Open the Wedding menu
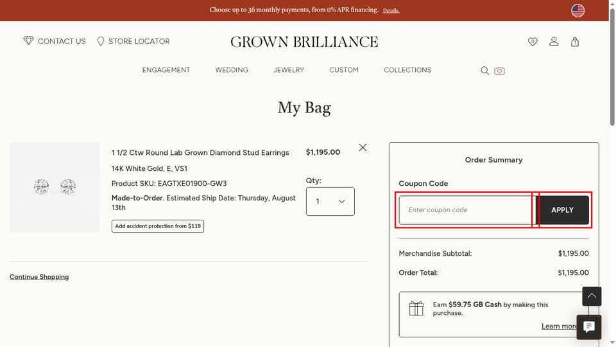The height and width of the screenshot is (347, 616). pyautogui.click(x=232, y=70)
